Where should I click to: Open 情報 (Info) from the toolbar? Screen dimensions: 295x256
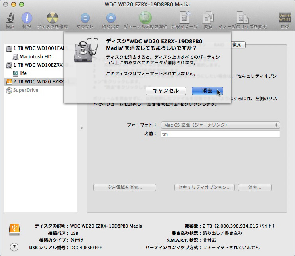click(27, 18)
